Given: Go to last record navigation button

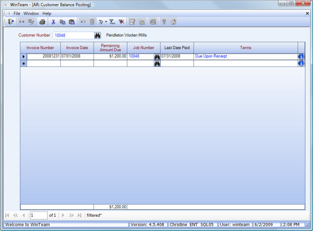Looking at the screenshot, I should pyautogui.click(x=80, y=215).
